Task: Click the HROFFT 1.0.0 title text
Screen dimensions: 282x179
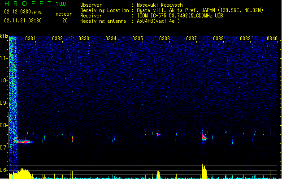Action: coord(35,4)
